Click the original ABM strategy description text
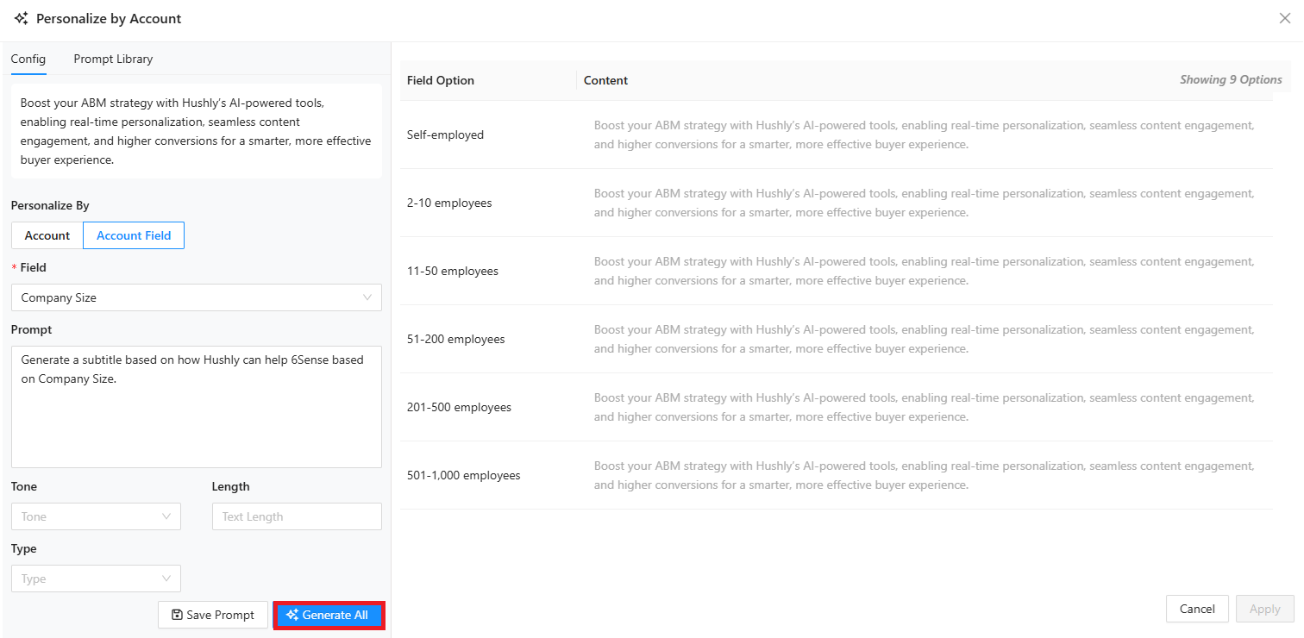The height and width of the screenshot is (638, 1304). tap(197, 131)
